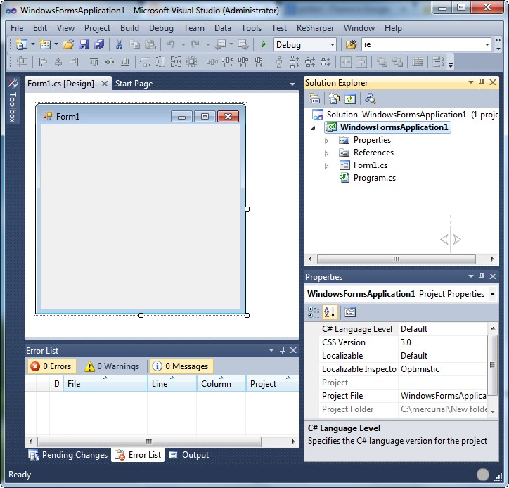Click the Undo arrow icon

pos(171,44)
